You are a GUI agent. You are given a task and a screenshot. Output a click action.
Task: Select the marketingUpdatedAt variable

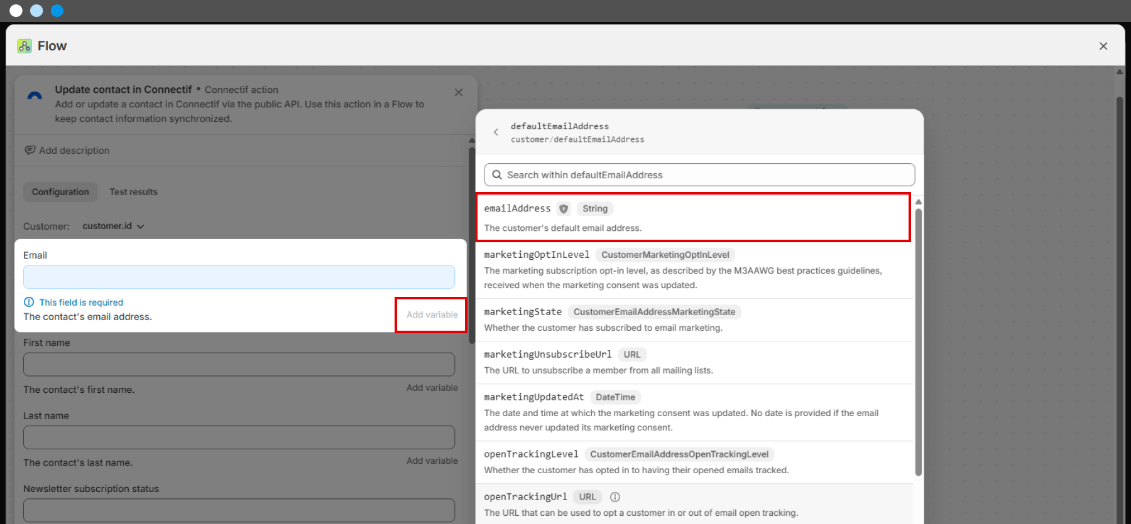coord(694,412)
